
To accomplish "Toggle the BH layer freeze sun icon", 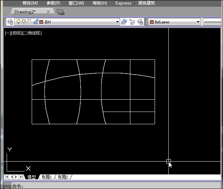I will click(24, 22).
